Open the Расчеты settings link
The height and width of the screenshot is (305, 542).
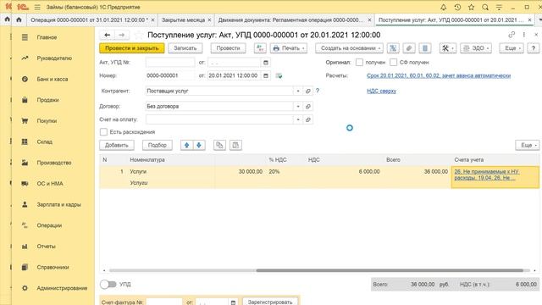coord(439,75)
